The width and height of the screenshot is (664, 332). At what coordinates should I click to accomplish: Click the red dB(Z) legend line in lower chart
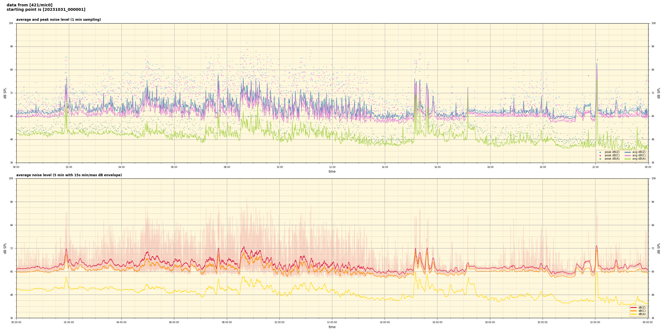(634, 307)
